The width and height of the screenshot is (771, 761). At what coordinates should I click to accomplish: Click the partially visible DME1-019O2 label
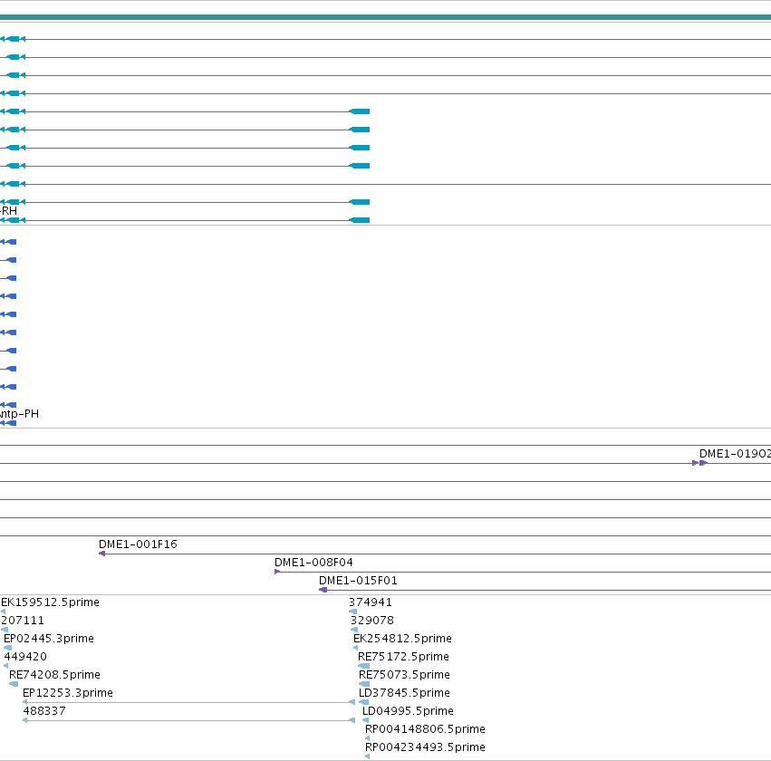coord(735,454)
